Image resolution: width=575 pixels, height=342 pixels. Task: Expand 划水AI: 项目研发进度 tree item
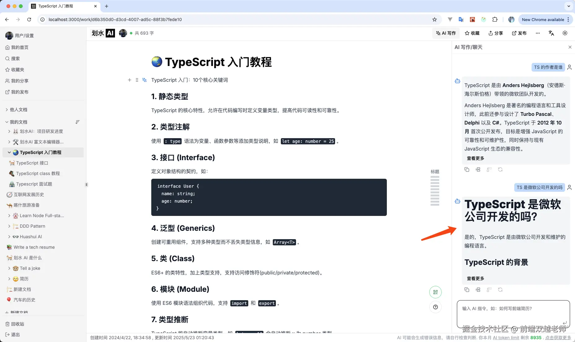point(9,131)
